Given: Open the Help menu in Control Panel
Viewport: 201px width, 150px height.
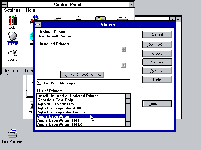Looking at the screenshot, I should point(30,10).
